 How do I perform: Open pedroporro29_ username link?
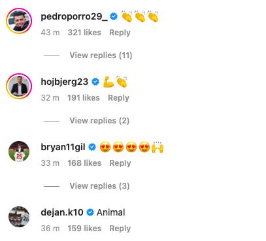(x=74, y=16)
